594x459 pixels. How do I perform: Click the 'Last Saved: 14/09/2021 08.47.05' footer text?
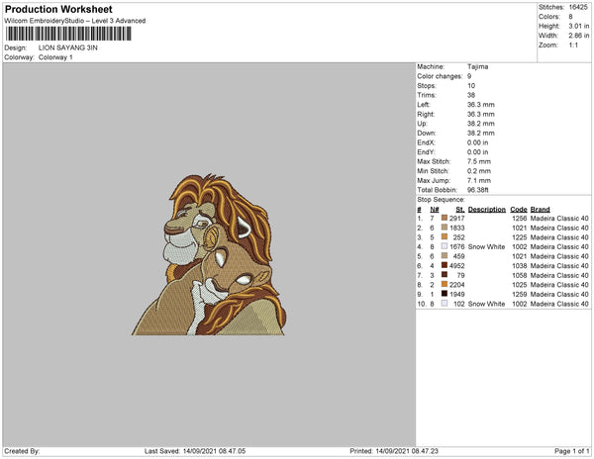pyautogui.click(x=195, y=451)
